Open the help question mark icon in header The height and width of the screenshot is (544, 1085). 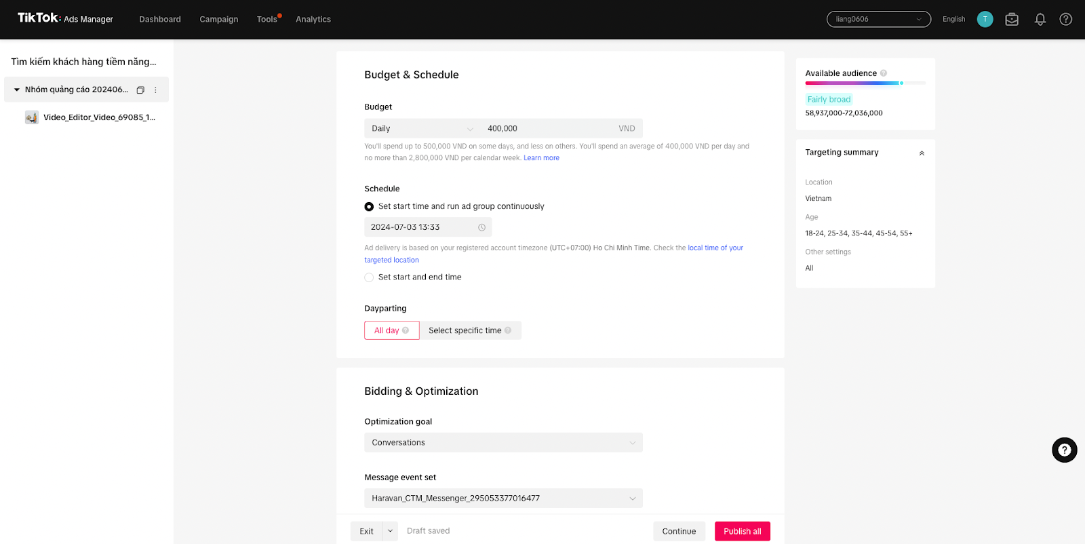(1065, 20)
